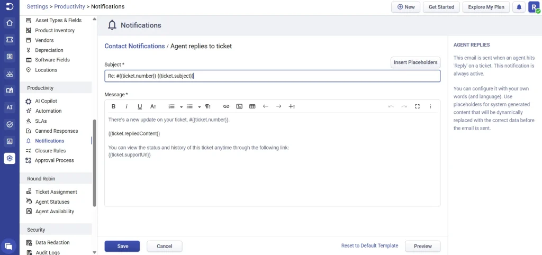Open the user avatar R menu
542x255 pixels.
tap(535, 7)
